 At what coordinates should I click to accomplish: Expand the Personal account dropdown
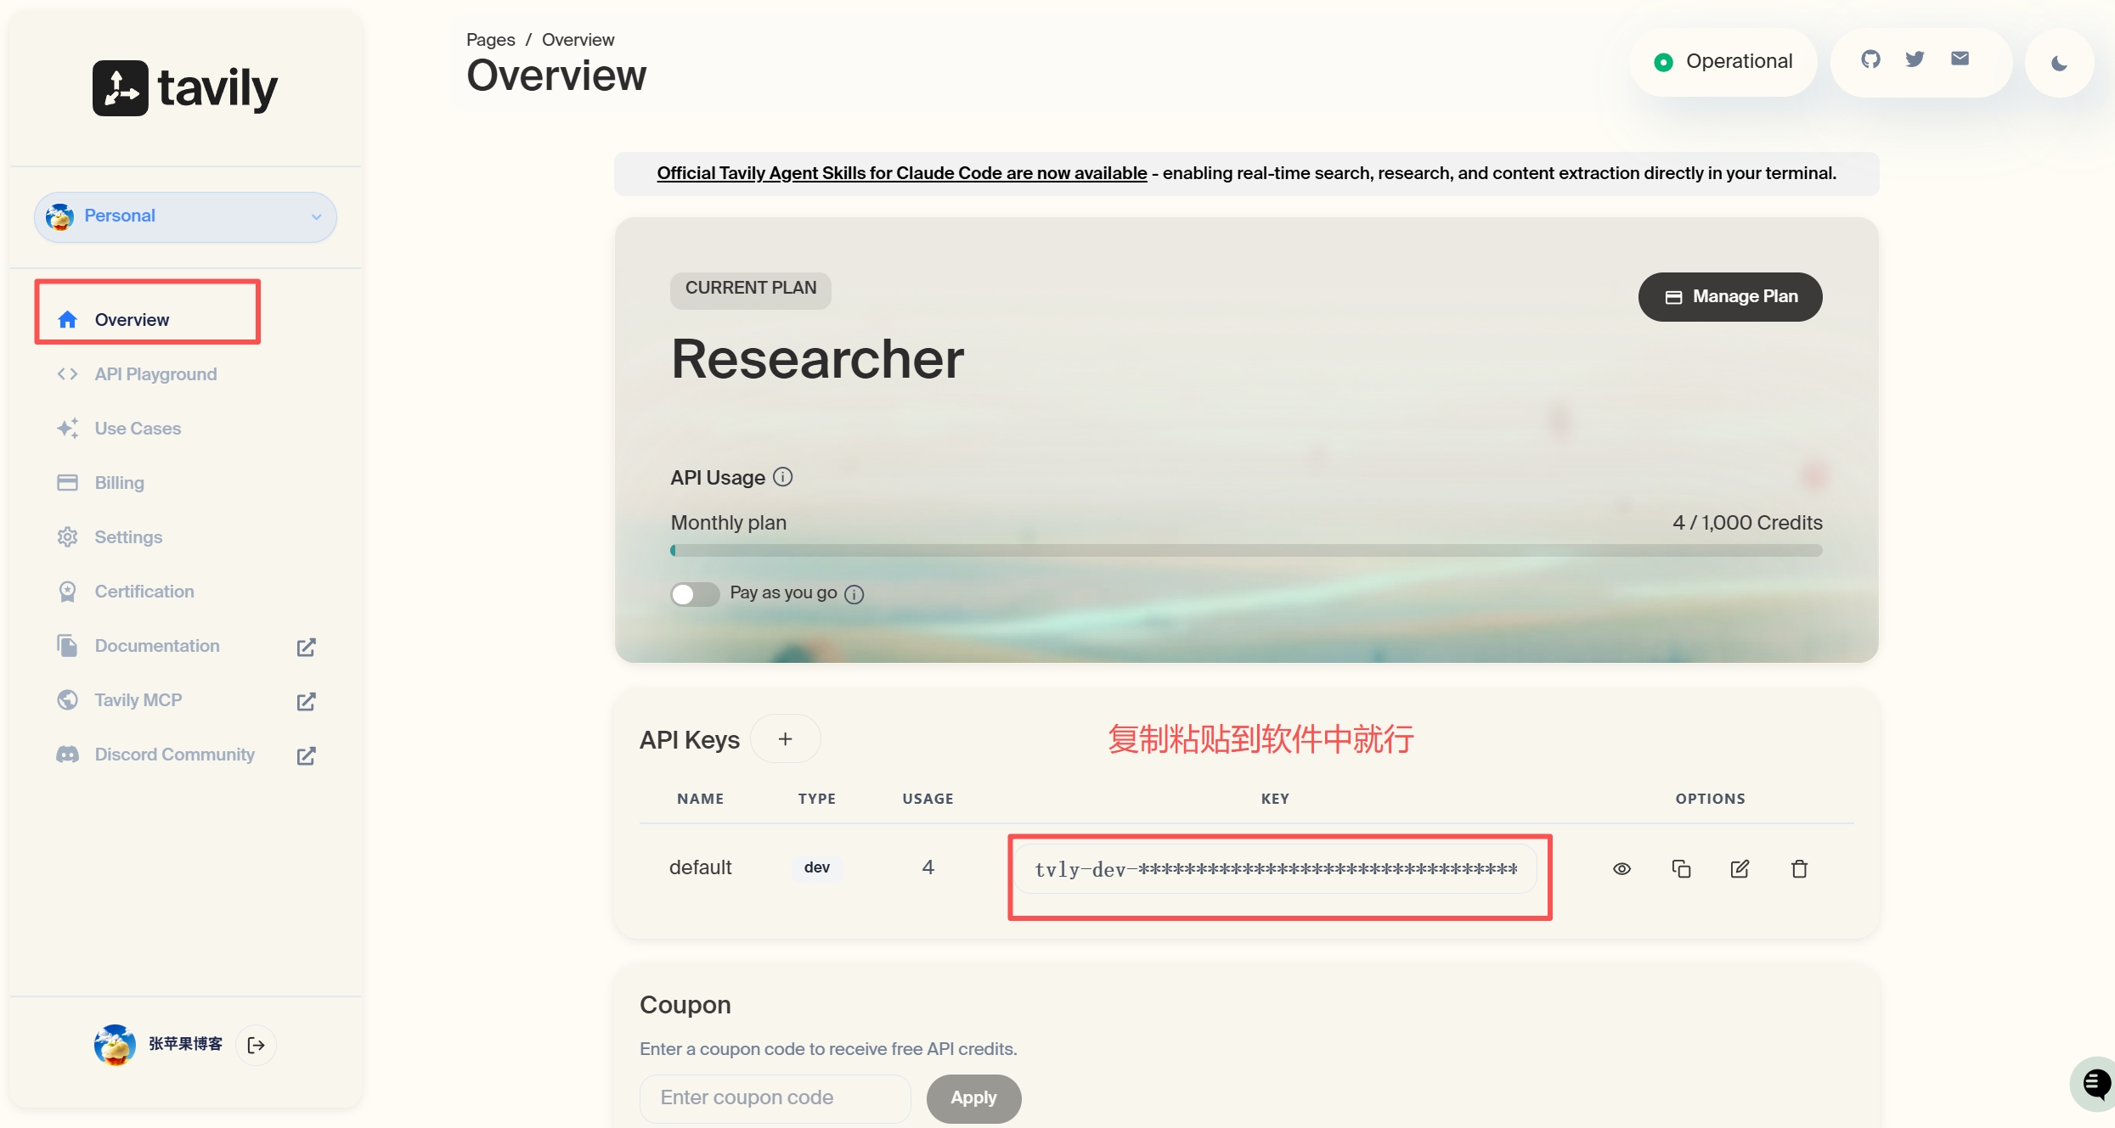(x=185, y=216)
